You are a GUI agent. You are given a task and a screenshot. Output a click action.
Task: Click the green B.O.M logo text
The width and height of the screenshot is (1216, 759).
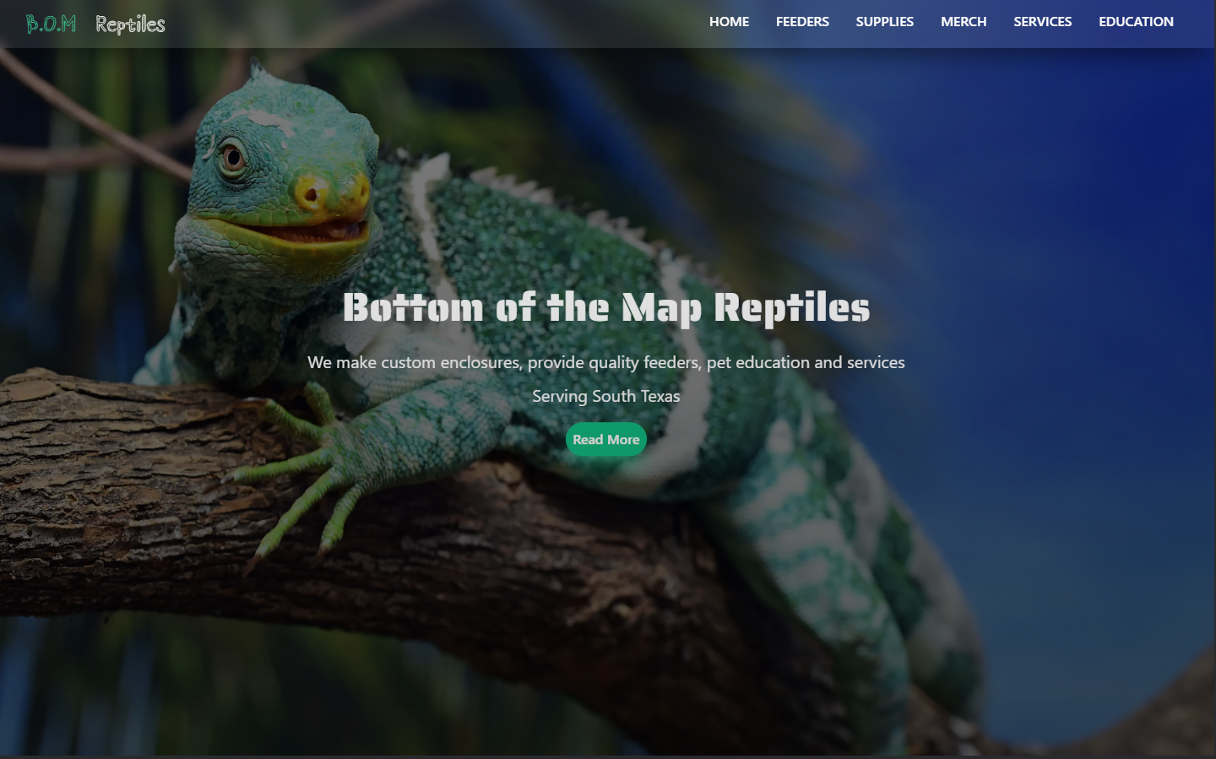click(52, 24)
